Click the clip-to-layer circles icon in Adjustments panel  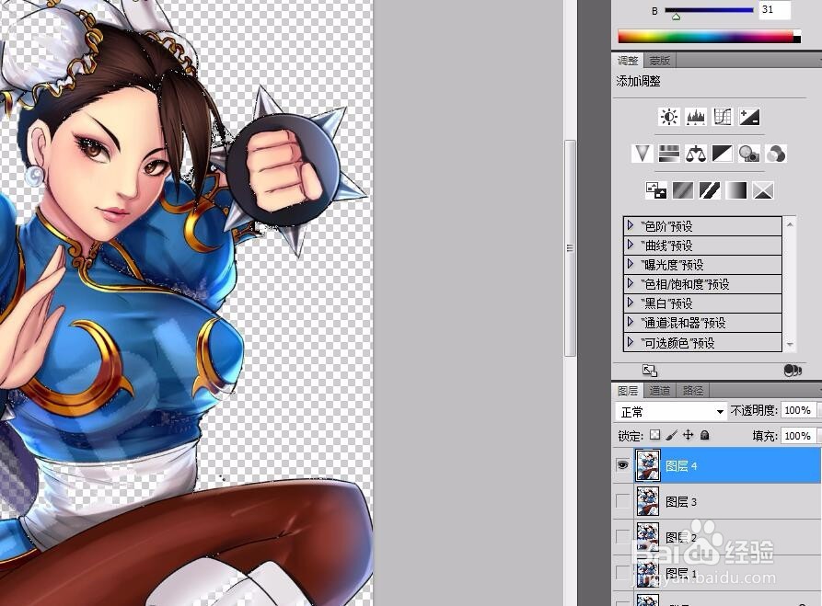point(793,371)
